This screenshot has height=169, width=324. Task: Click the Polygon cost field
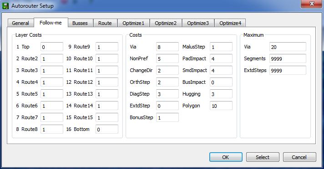[x=221, y=106]
